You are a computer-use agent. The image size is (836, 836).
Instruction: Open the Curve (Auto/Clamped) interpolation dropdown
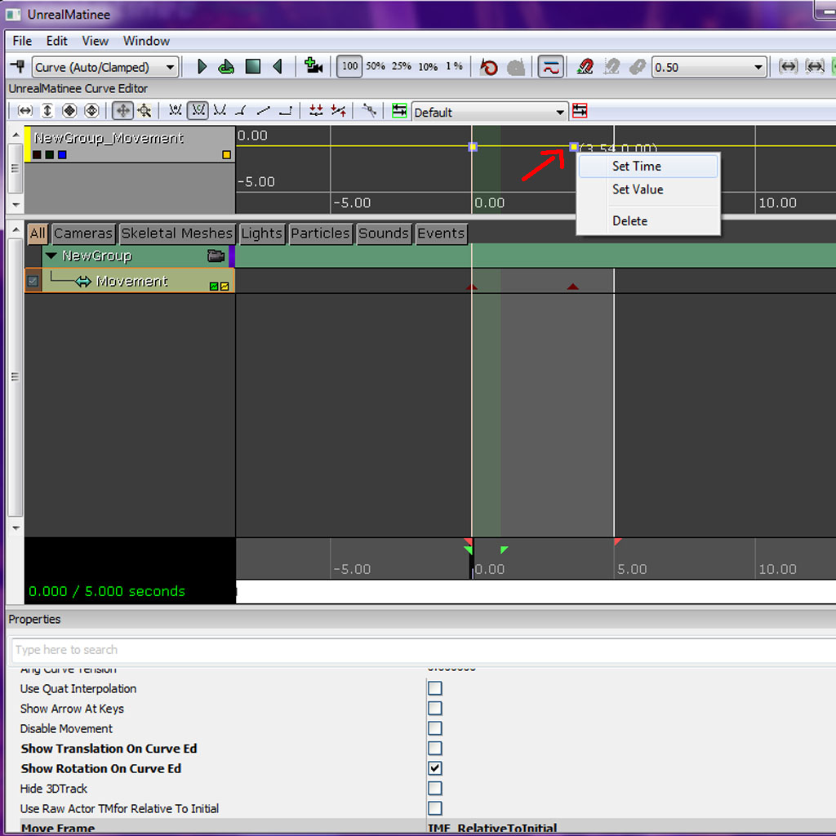pyautogui.click(x=105, y=67)
